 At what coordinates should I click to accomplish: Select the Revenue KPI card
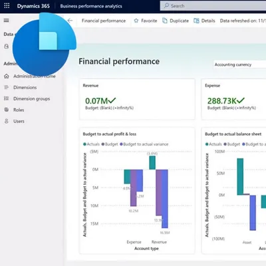click(137, 99)
